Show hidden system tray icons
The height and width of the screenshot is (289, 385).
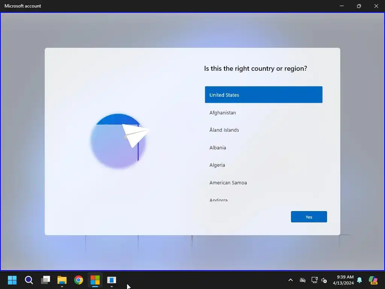click(x=291, y=280)
